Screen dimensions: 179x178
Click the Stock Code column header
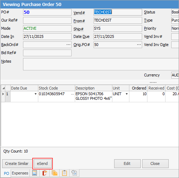point(56,88)
